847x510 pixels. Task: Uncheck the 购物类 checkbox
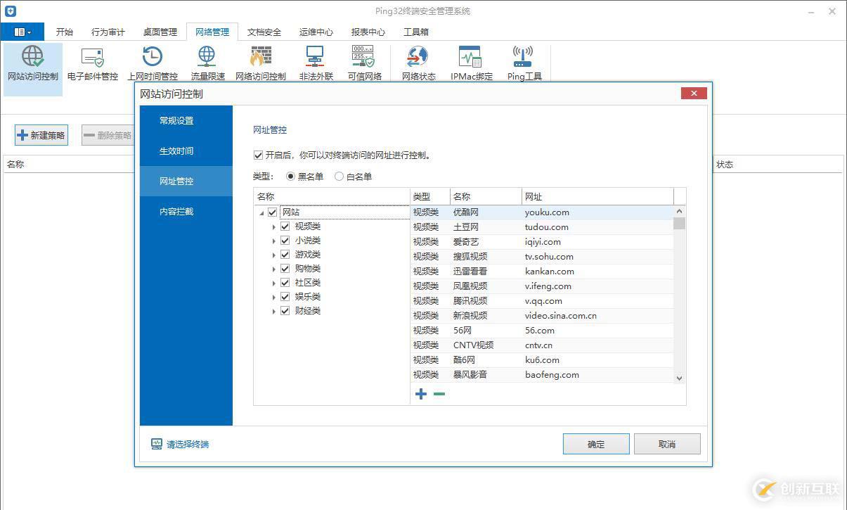pos(285,269)
